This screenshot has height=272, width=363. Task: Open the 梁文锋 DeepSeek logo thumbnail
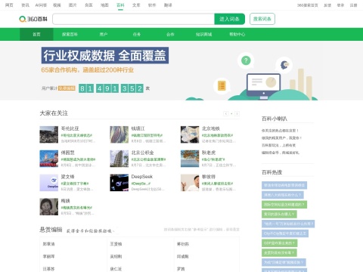click(x=49, y=183)
